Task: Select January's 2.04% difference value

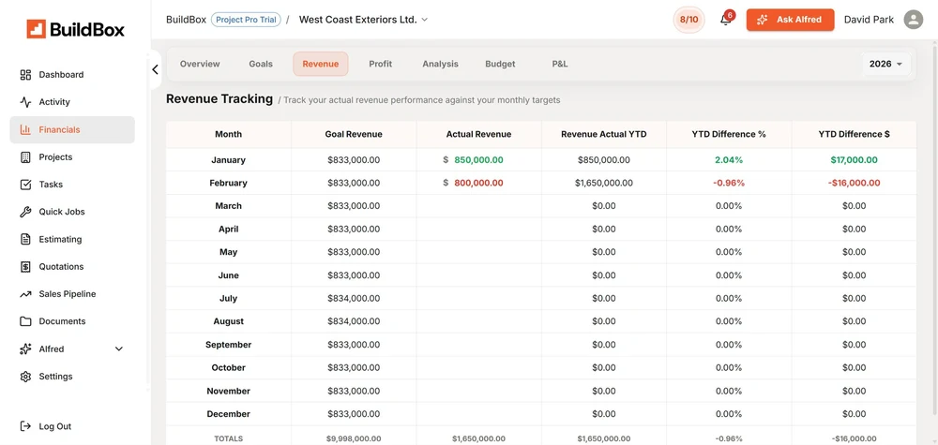Action: (x=729, y=160)
